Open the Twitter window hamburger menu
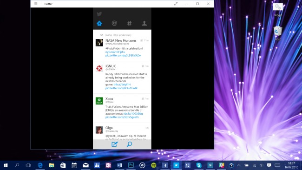The image size is (302, 170). 36,4
